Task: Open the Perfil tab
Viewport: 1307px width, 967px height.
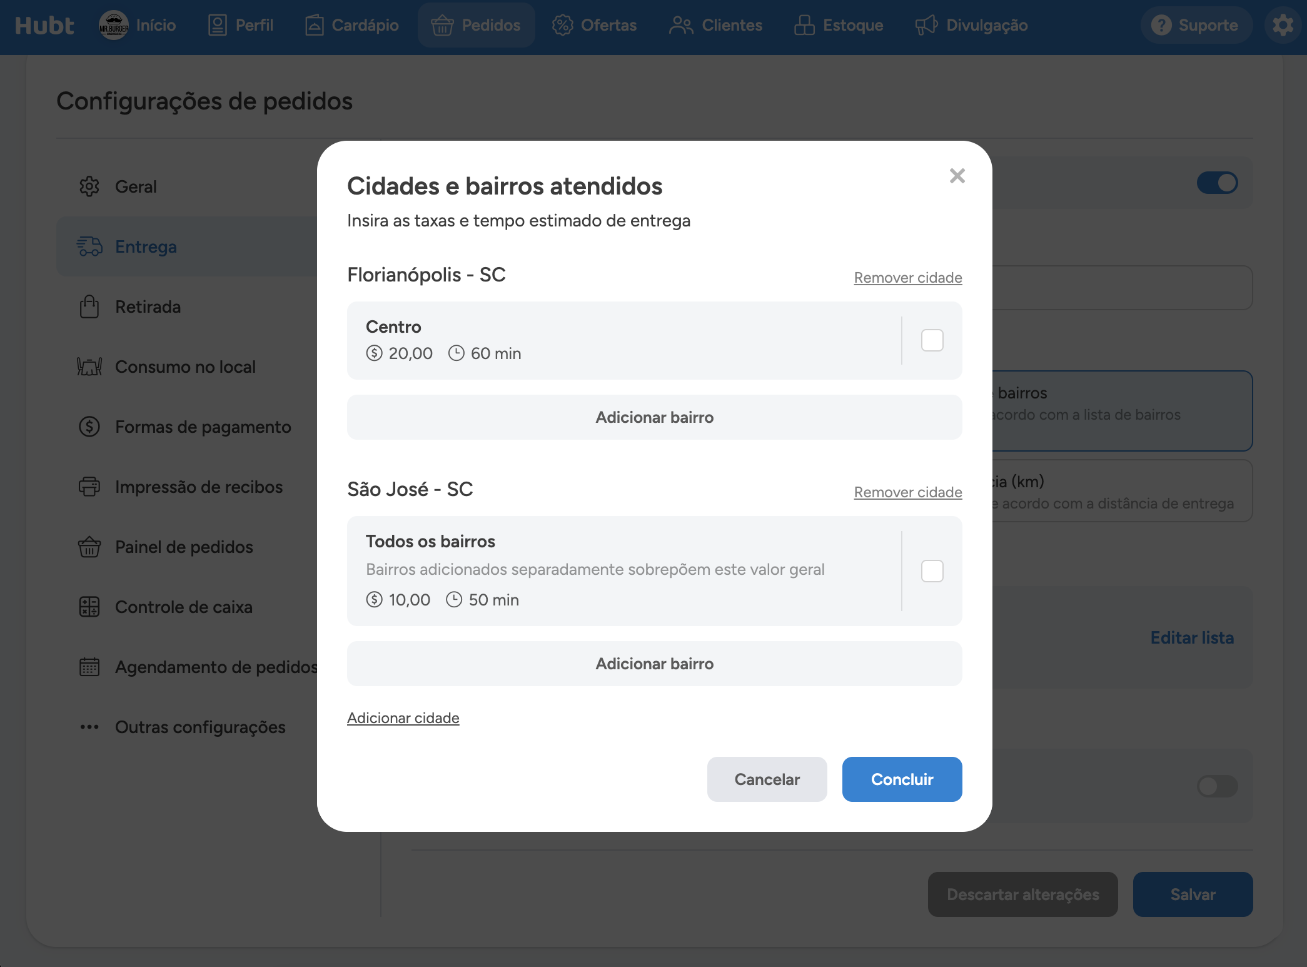Action: pyautogui.click(x=241, y=25)
